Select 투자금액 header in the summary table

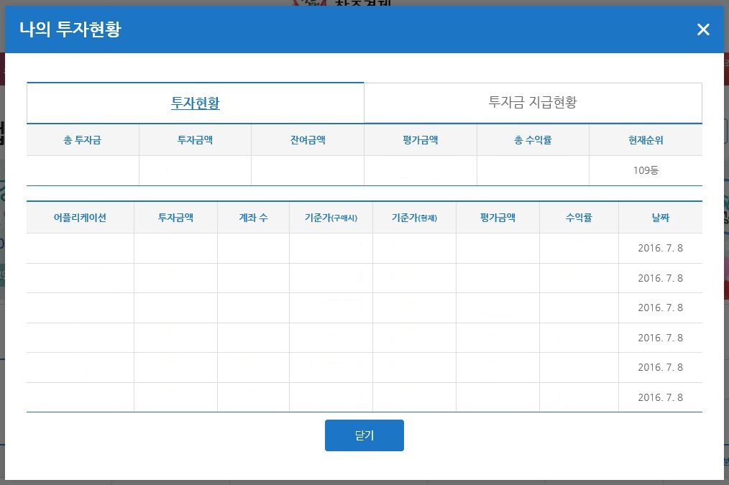coord(195,140)
